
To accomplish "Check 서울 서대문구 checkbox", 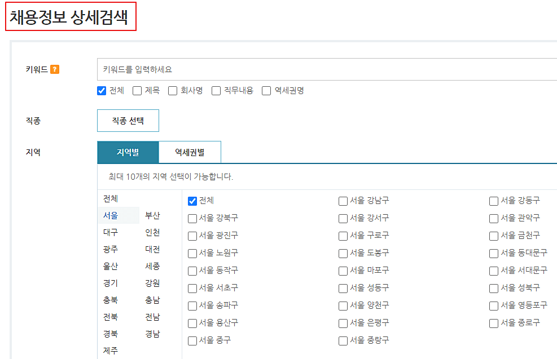I will (x=493, y=271).
